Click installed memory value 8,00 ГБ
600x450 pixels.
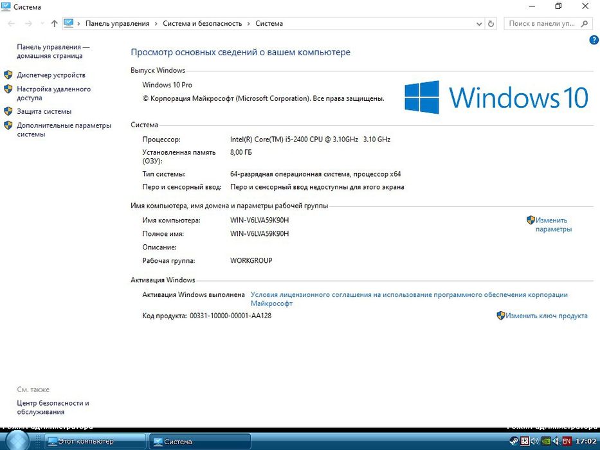241,152
